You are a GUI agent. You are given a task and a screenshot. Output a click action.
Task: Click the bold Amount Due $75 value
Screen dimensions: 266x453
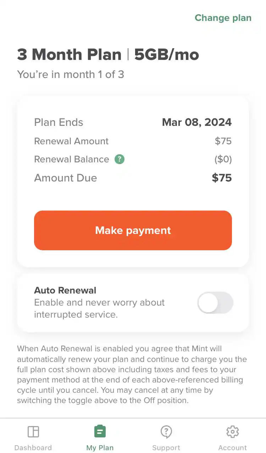tap(222, 178)
